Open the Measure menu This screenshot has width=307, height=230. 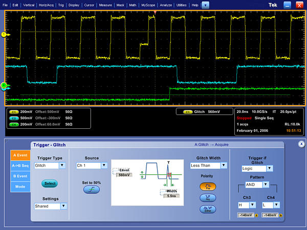coord(105,5)
